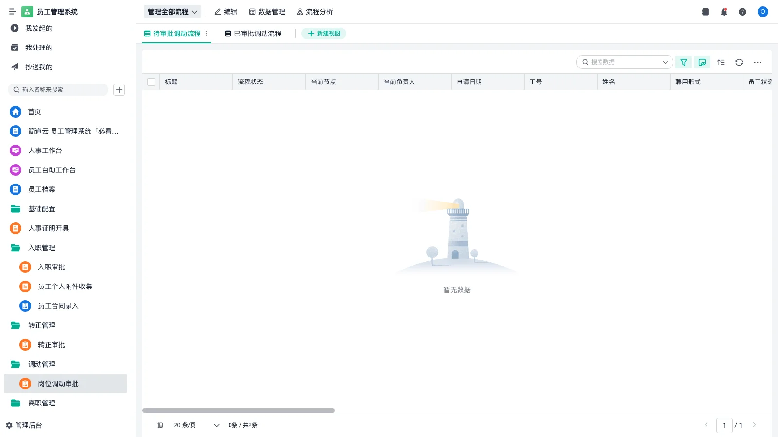Expand the search data dropdown arrow
The width and height of the screenshot is (778, 437).
pos(665,62)
